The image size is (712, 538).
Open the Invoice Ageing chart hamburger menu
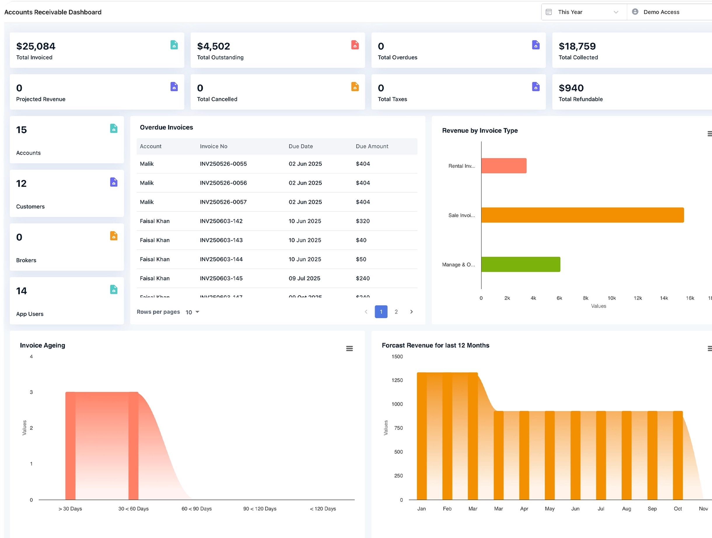coord(349,348)
